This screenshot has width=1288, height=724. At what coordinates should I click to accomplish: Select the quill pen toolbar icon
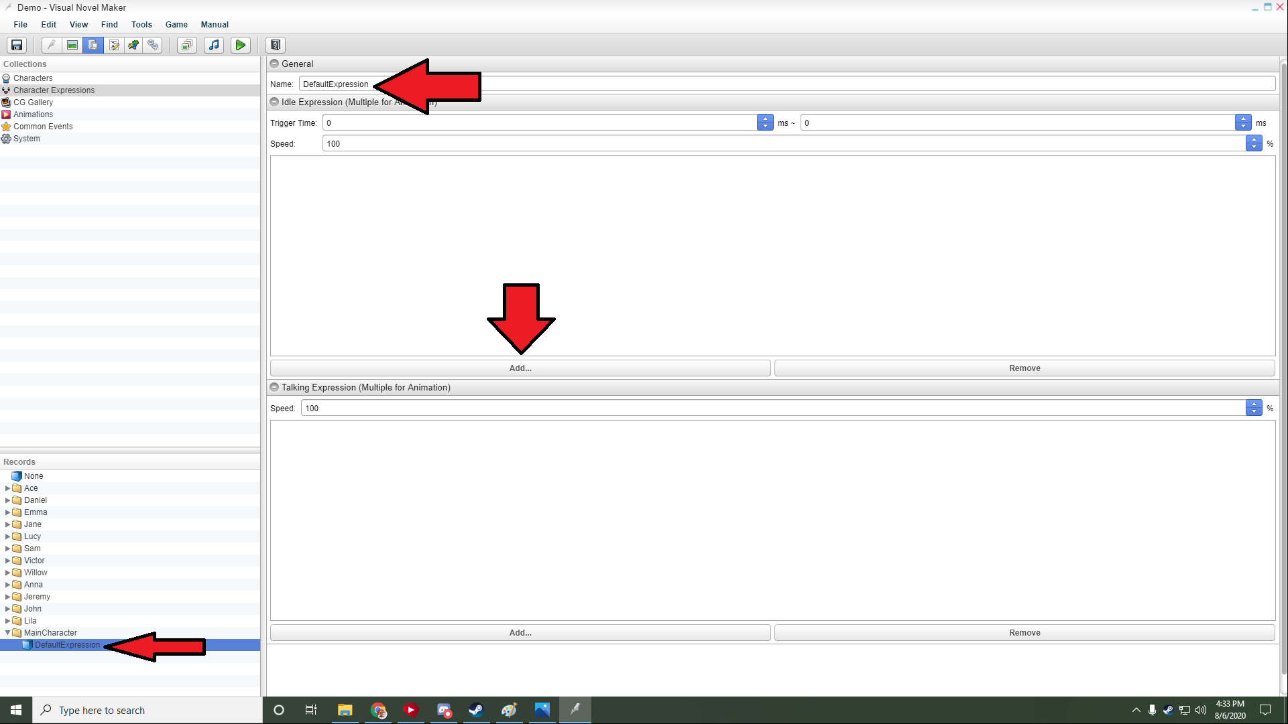point(52,45)
